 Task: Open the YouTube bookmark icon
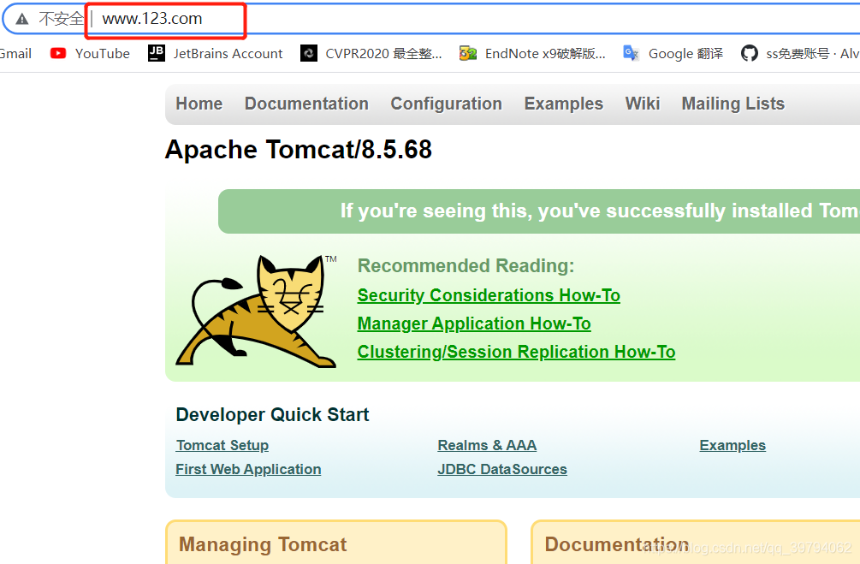pyautogui.click(x=58, y=53)
